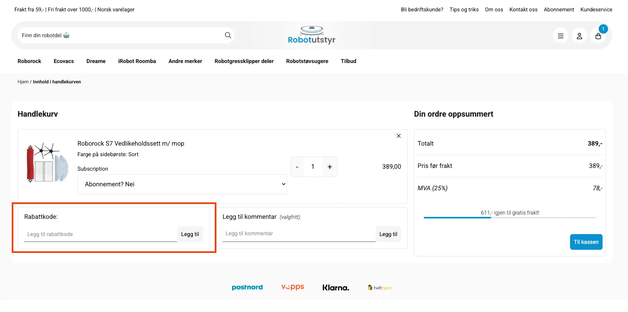
Task: Click the search magnifier icon
Action: [x=228, y=35]
